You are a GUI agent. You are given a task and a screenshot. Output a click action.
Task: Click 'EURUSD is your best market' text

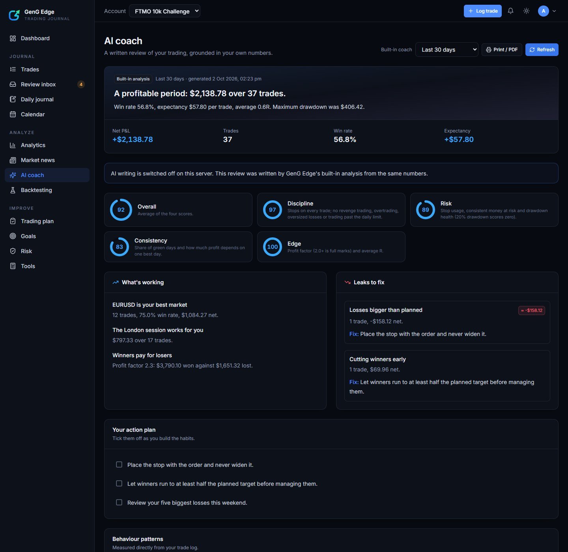pos(149,305)
